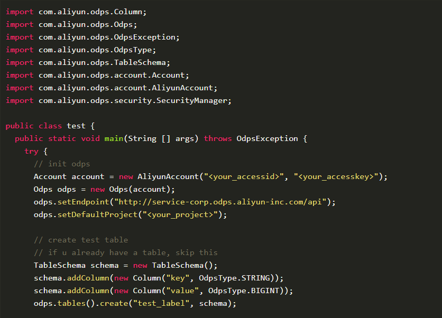Click OdpsType.STRING in addColumn call
The image size is (442, 318).
235,278
